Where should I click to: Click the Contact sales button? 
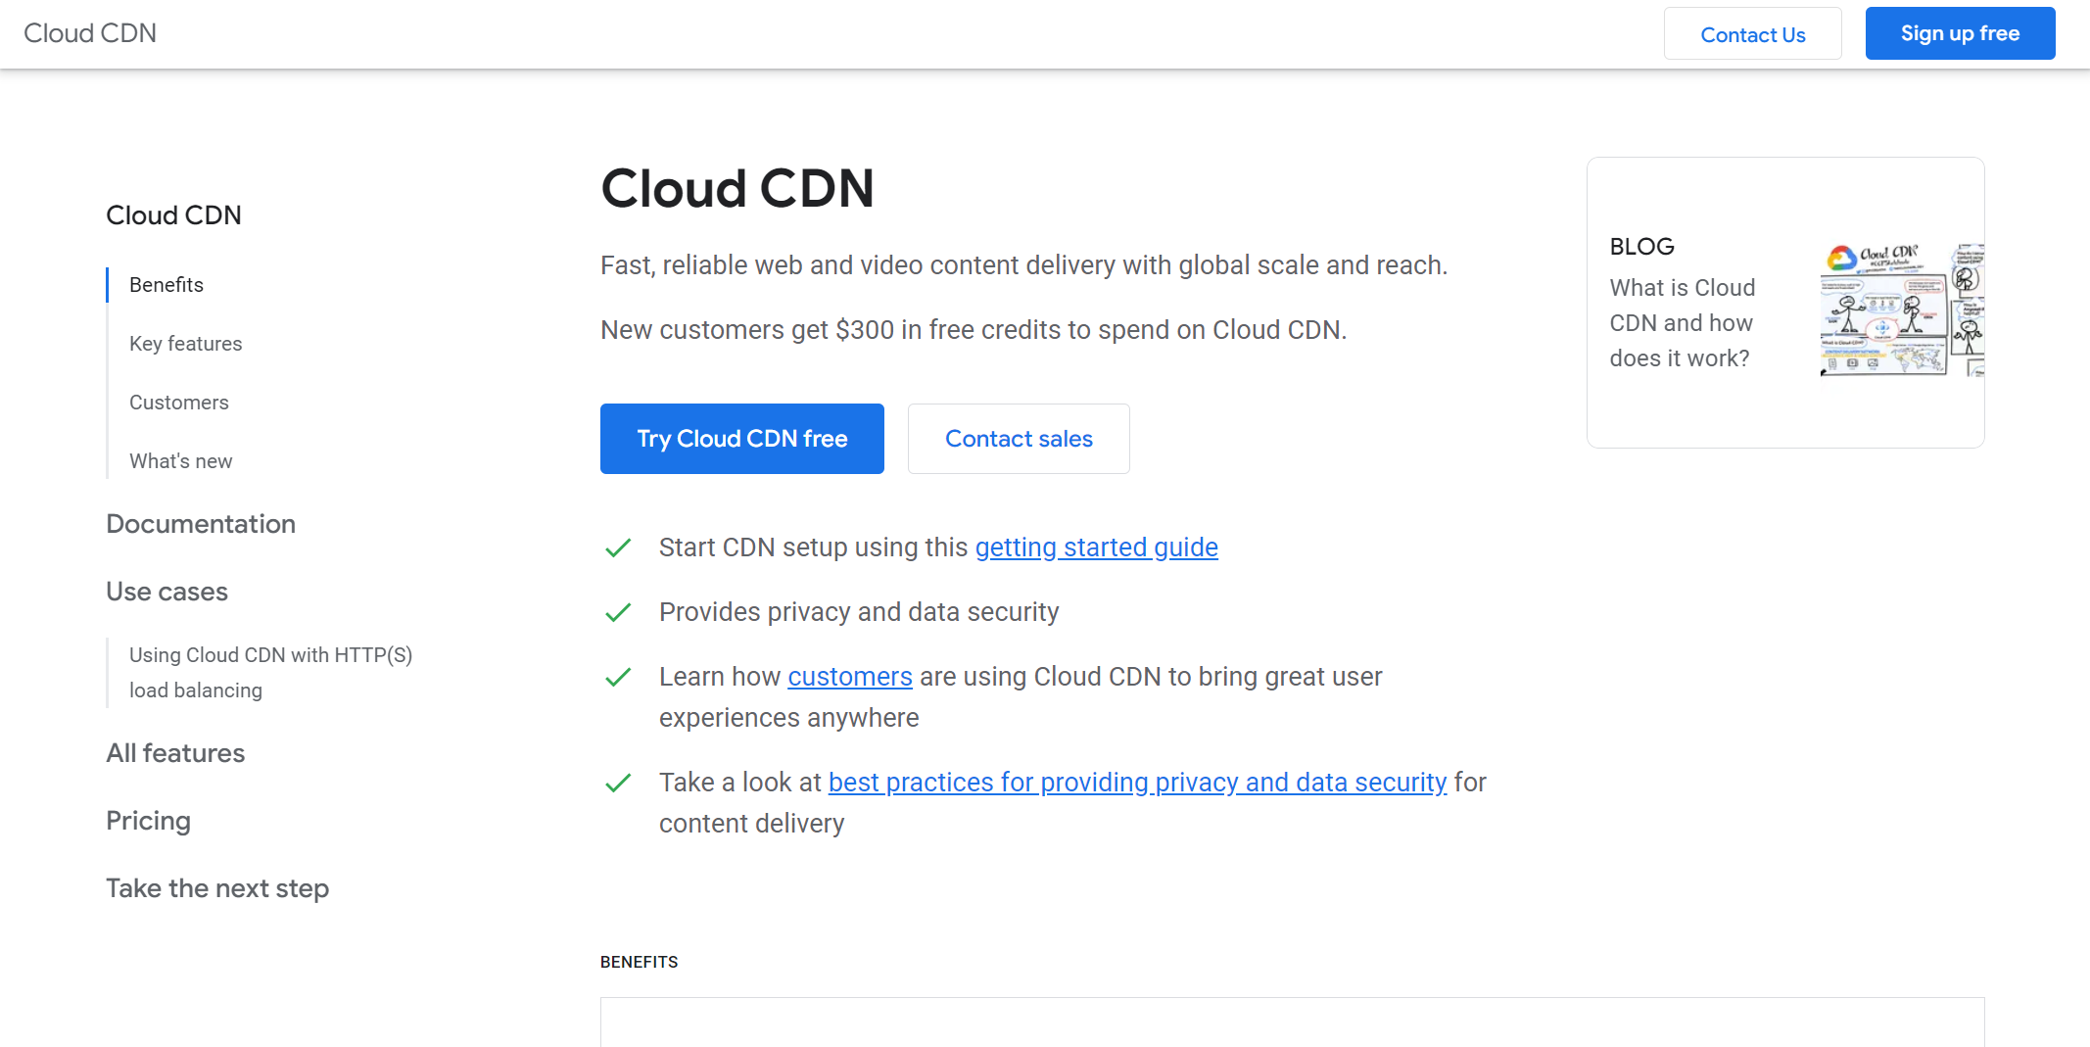coord(1019,439)
